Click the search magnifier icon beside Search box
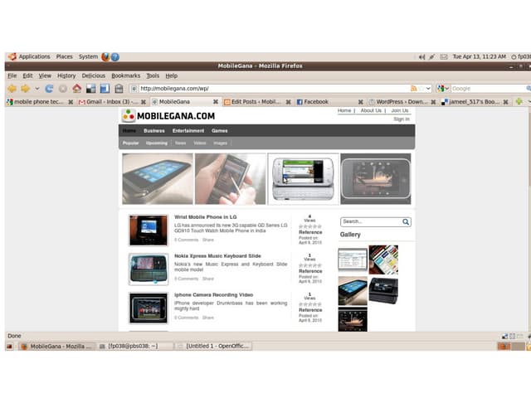The image size is (531, 398). 406,222
